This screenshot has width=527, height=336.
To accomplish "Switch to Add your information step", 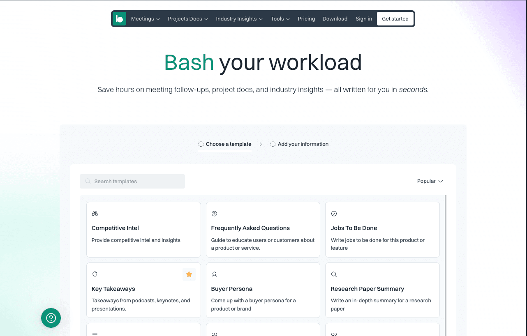I will pyautogui.click(x=299, y=144).
